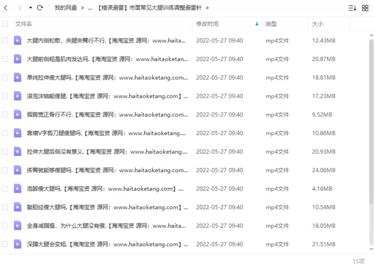Click the video icon of 滚泡沫轴能瘦腿
Image resolution: width=375 pixels, height=268 pixels.
(17, 96)
